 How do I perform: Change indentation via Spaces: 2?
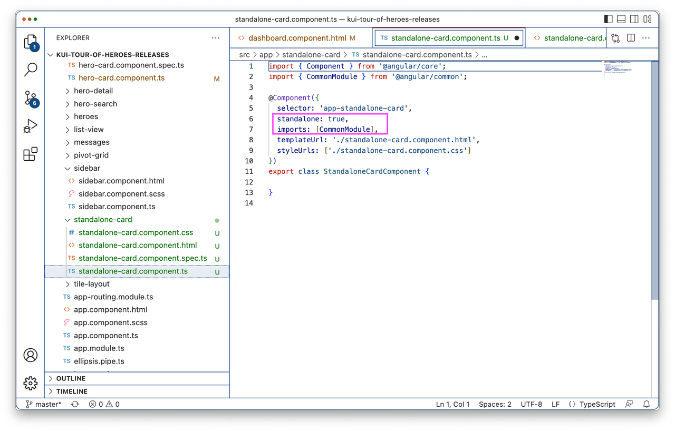point(495,404)
